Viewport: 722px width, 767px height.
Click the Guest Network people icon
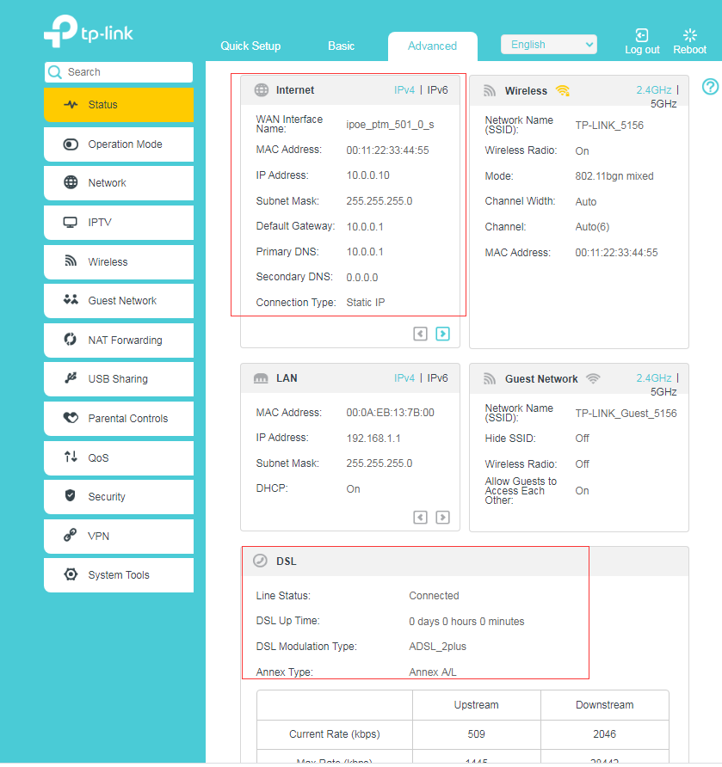tap(71, 300)
